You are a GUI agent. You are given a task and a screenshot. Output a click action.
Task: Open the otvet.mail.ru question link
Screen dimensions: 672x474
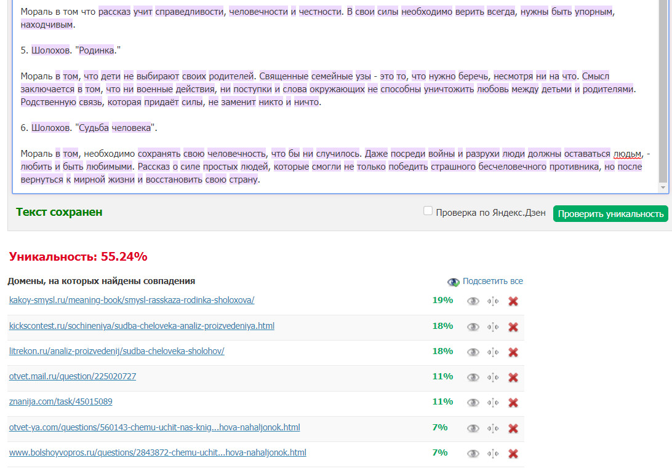[x=73, y=376]
